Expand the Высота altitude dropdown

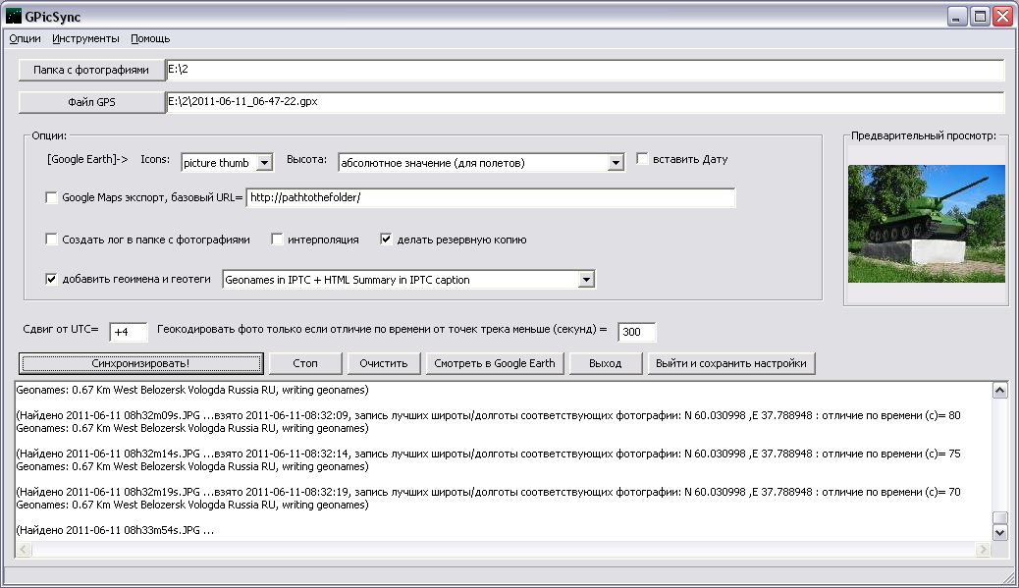(x=616, y=163)
